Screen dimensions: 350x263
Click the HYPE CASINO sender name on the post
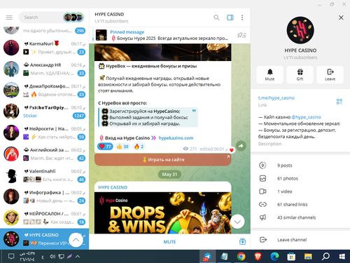[x=113, y=187]
